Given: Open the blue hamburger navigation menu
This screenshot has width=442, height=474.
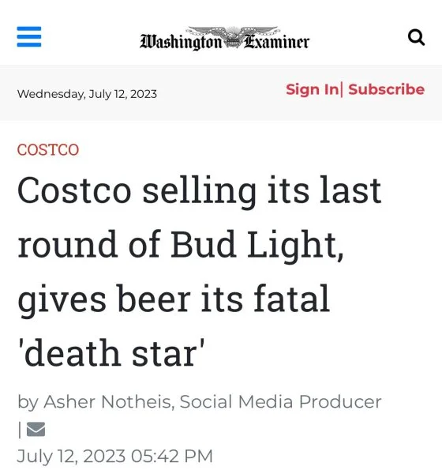Looking at the screenshot, I should point(29,36).
